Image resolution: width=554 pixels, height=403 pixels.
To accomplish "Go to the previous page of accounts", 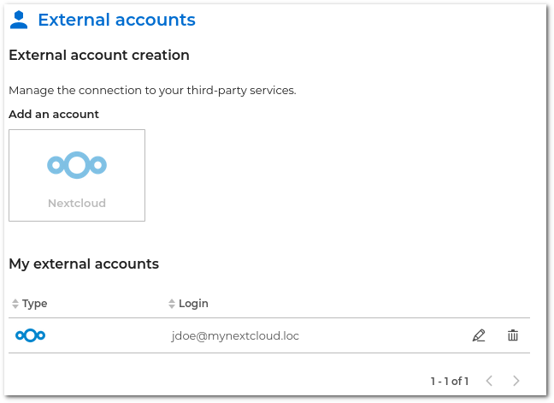I will tap(489, 381).
